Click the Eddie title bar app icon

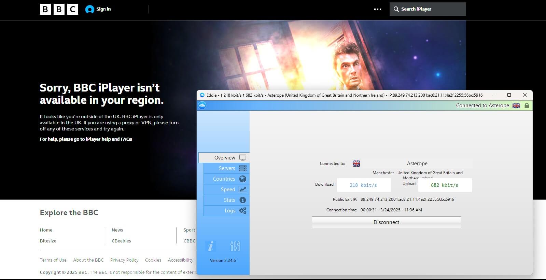point(202,95)
